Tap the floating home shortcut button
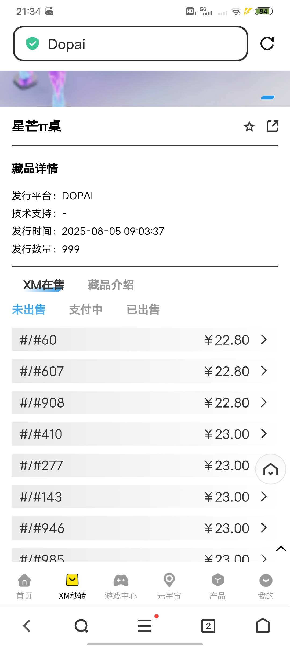 [x=270, y=469]
